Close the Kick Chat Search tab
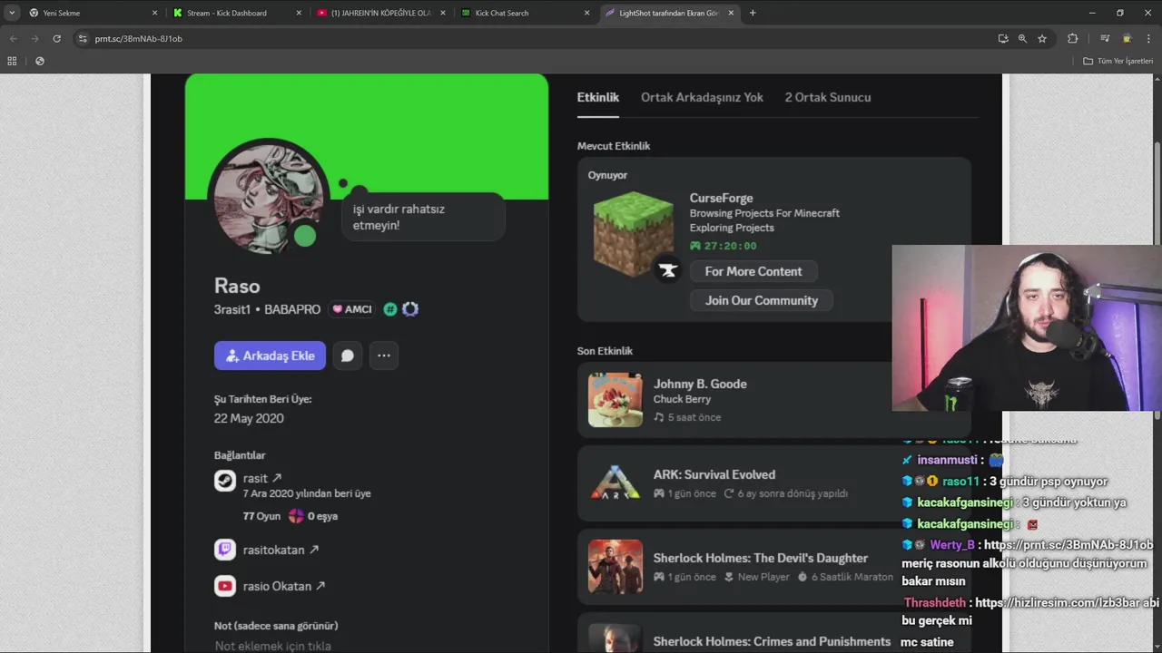Image resolution: width=1162 pixels, height=653 pixels. click(586, 13)
